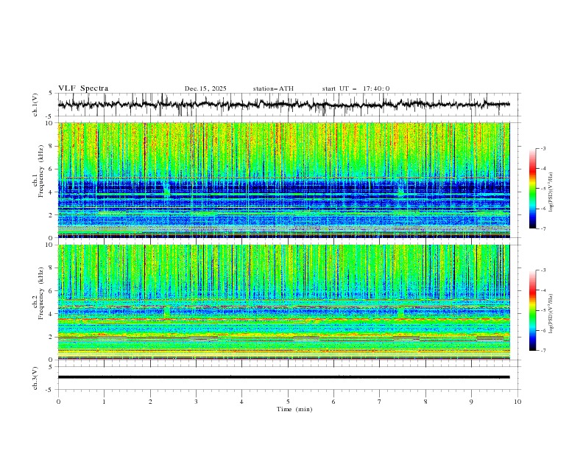Screen dimensions: 583x451
Task: Select the 'start UT = 17:40:0' text
Action: (356, 88)
